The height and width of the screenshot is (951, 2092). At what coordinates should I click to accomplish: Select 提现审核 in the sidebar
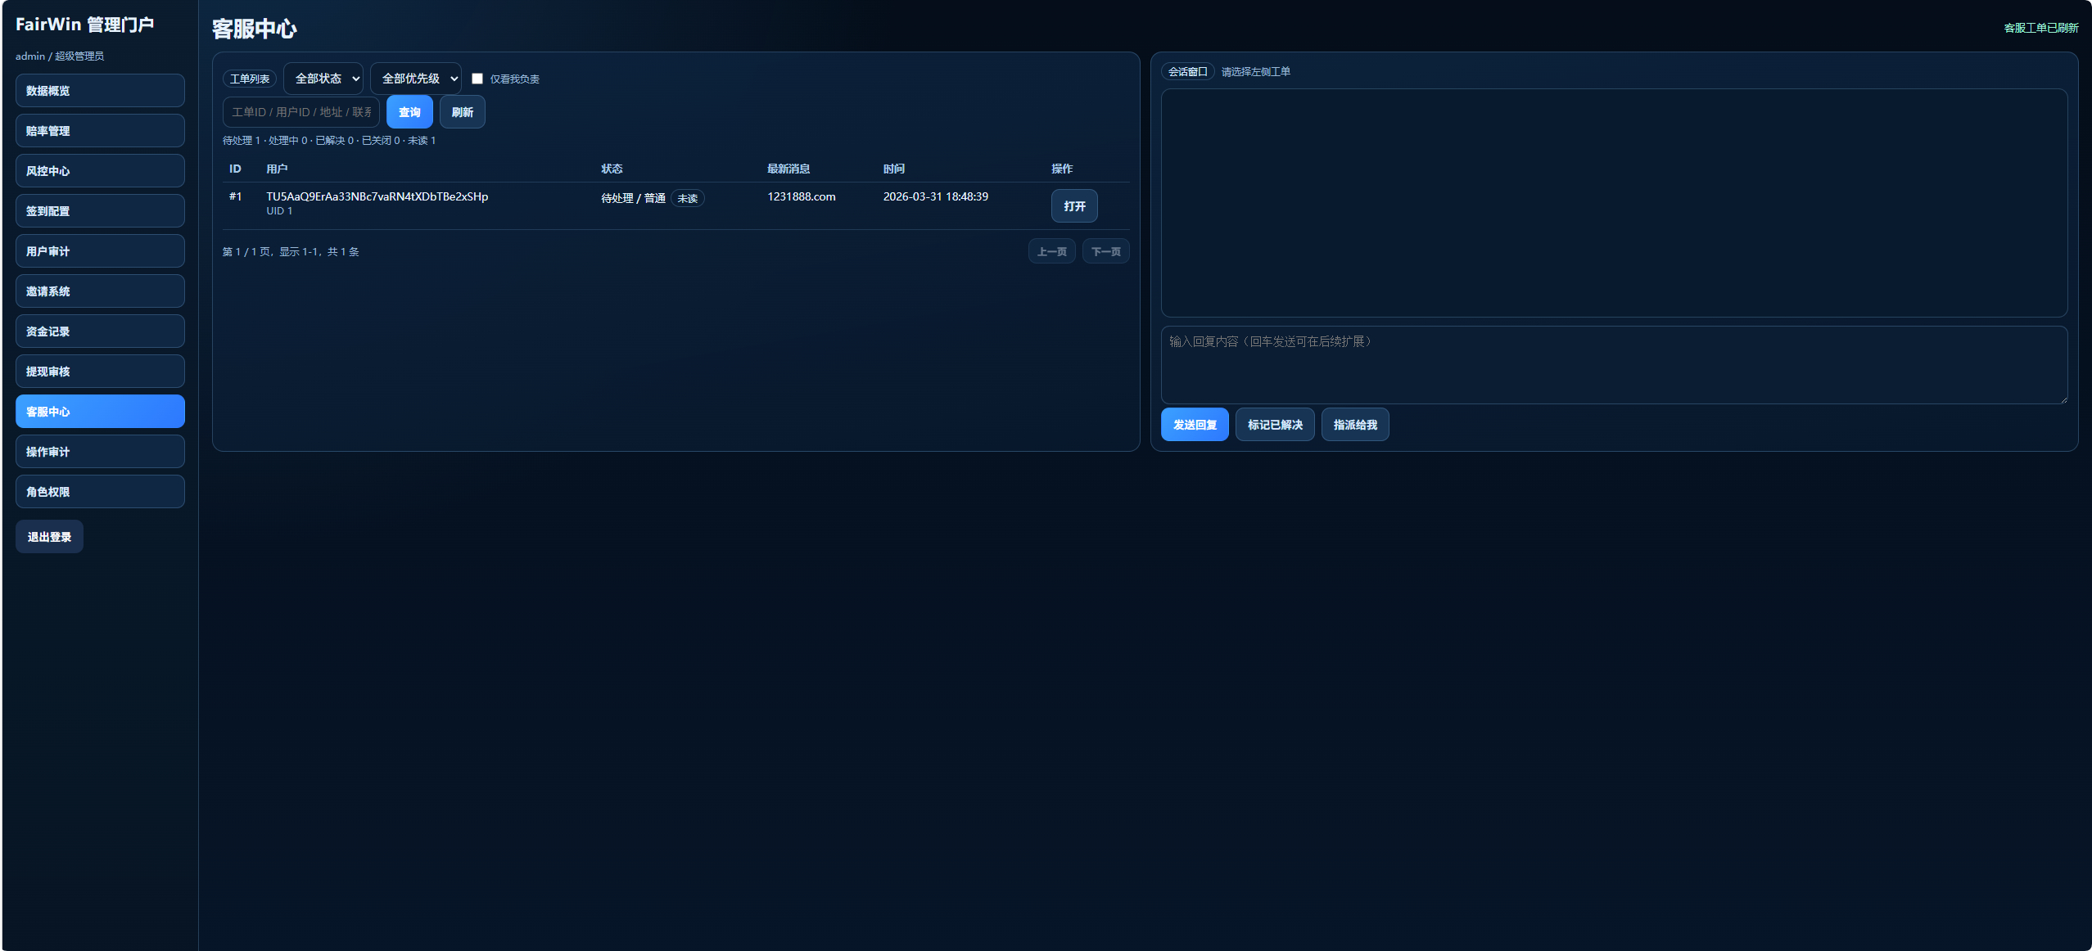(100, 372)
